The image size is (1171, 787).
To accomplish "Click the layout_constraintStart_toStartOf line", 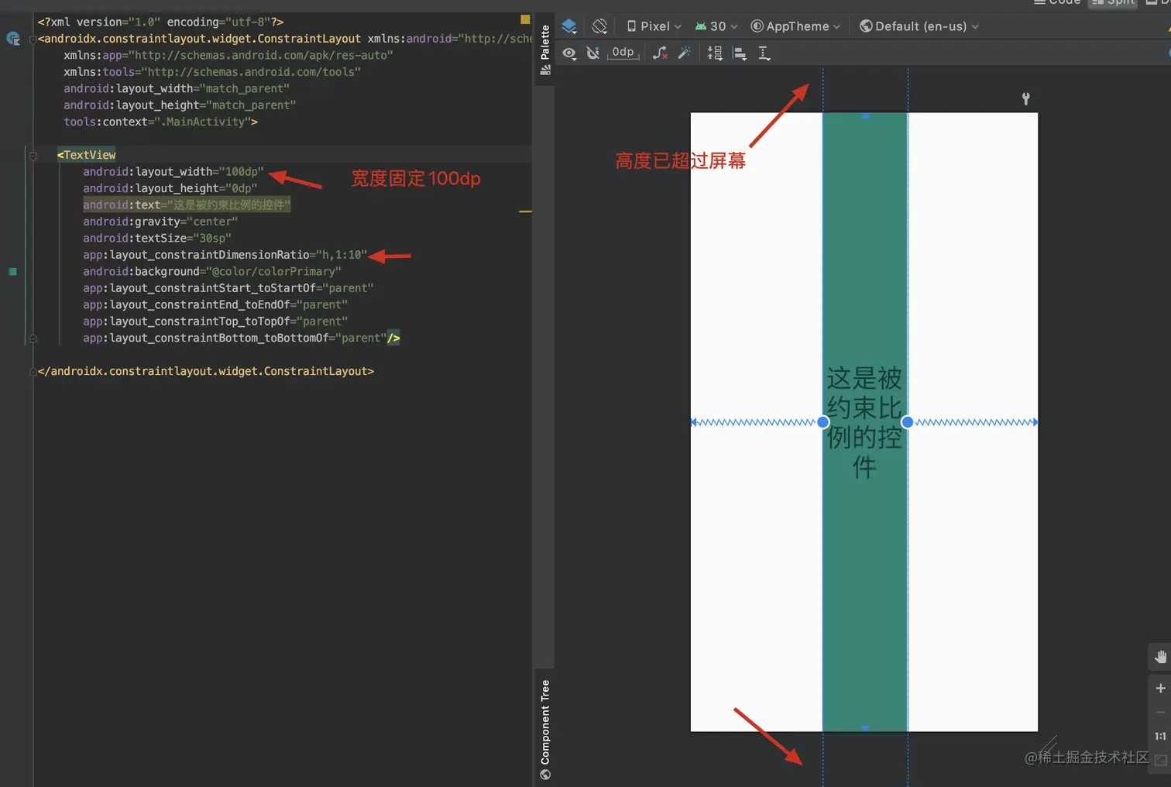I will pyautogui.click(x=228, y=288).
